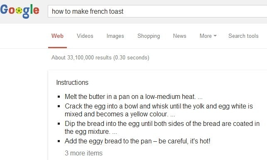Click the 'Crack the egg' instruction step
This screenshot has width=267, height=160.
click(x=159, y=110)
